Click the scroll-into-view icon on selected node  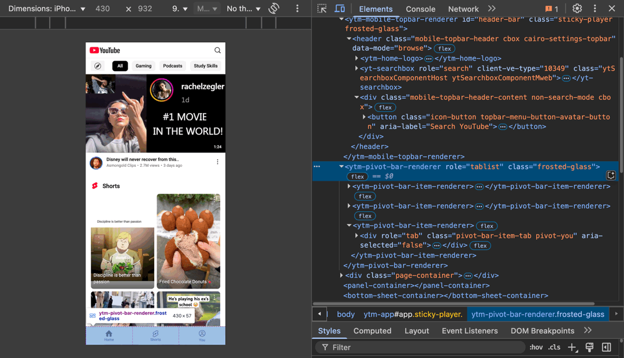(x=611, y=176)
